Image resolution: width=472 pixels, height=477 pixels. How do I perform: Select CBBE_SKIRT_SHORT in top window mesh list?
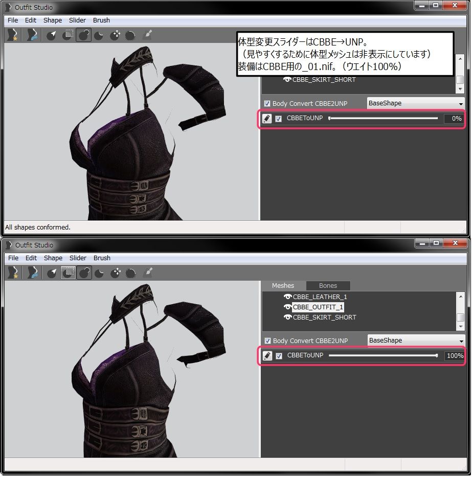point(324,80)
